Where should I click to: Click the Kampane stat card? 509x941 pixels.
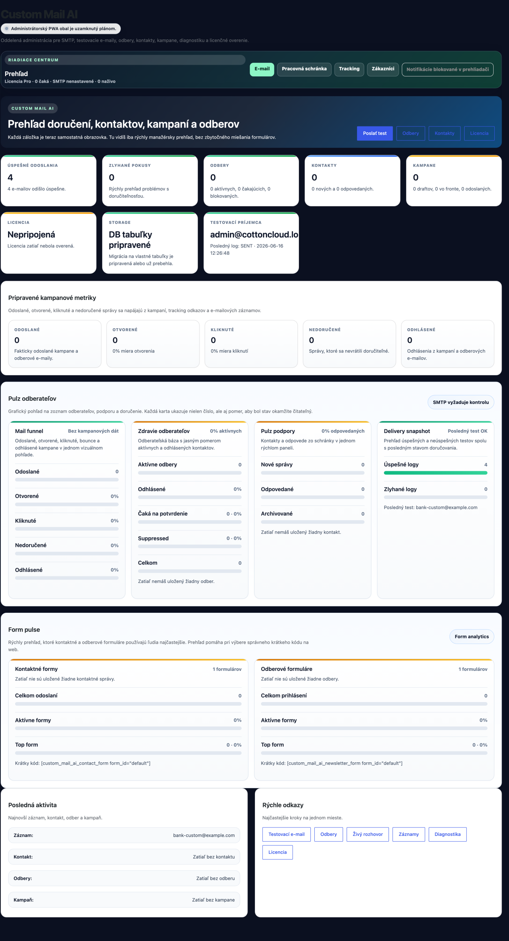tap(454, 180)
